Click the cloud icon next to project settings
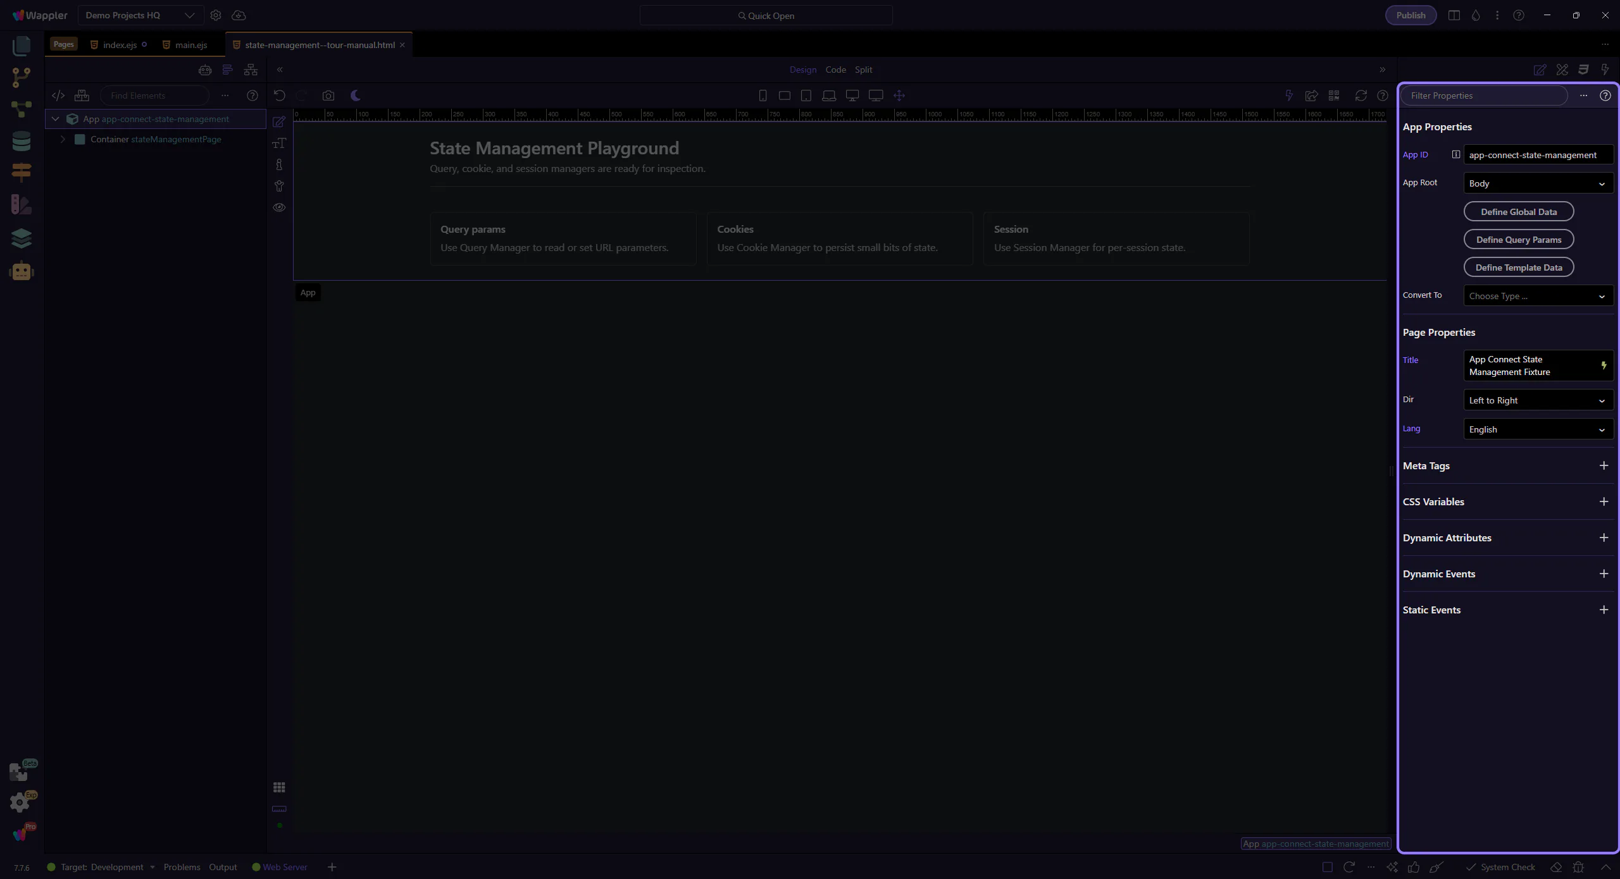Screen dimensions: 1620x879 (239, 15)
